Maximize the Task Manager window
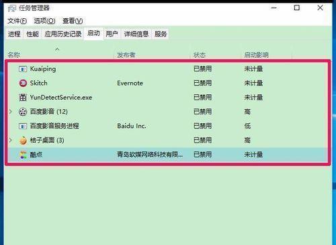Image resolution: width=336 pixels, height=245 pixels. click(297, 8)
